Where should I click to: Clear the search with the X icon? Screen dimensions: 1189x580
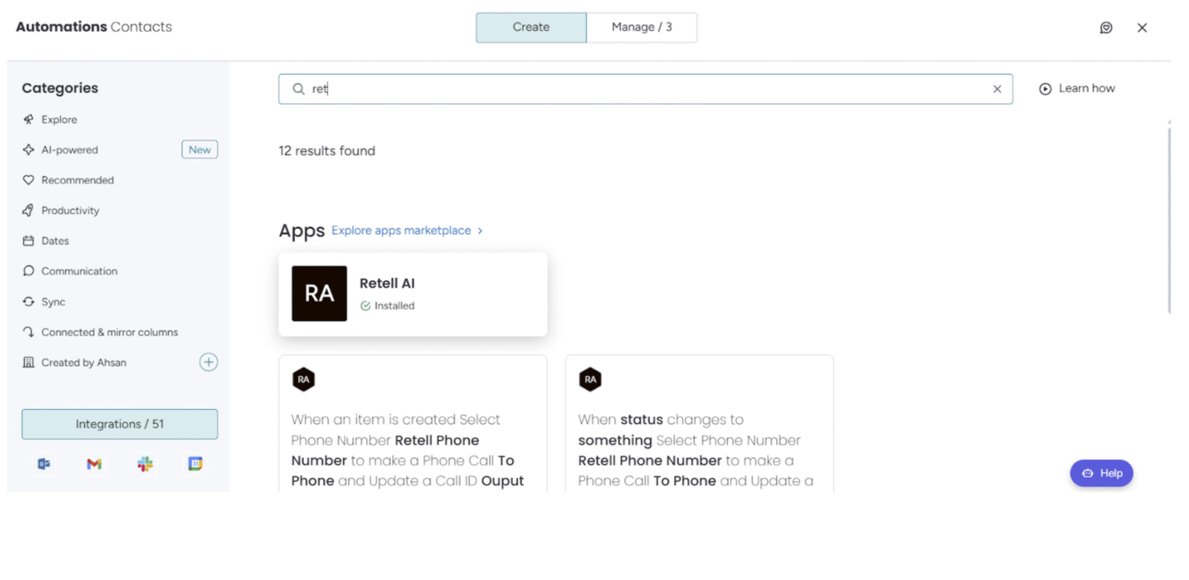pyautogui.click(x=997, y=88)
